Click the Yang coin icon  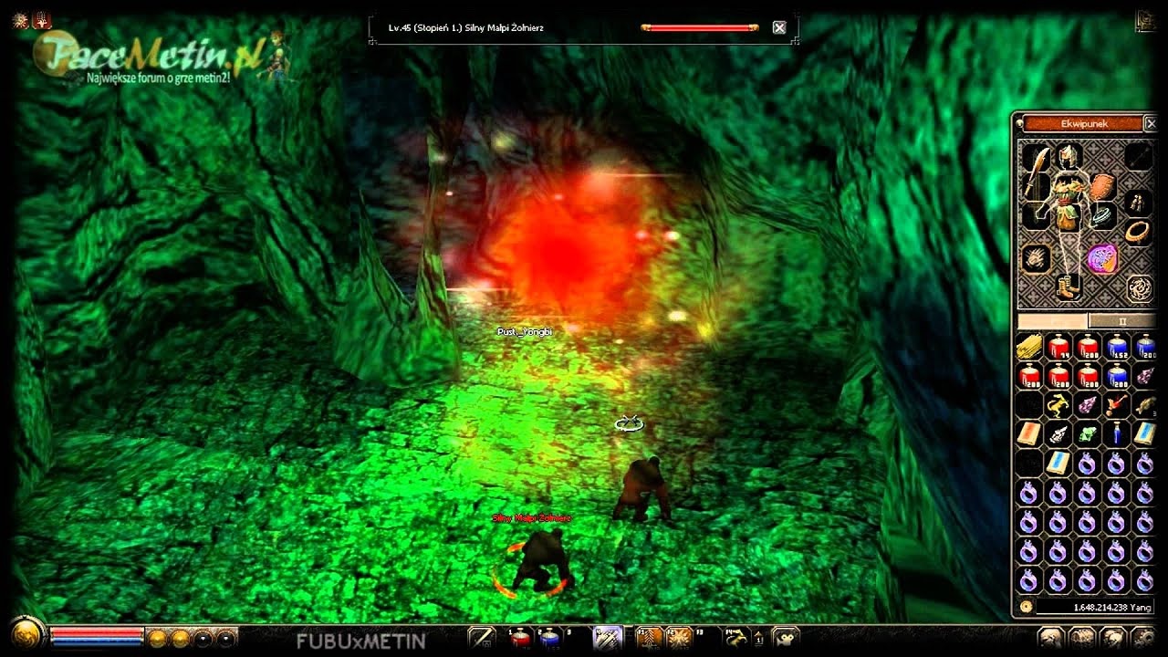[1026, 607]
